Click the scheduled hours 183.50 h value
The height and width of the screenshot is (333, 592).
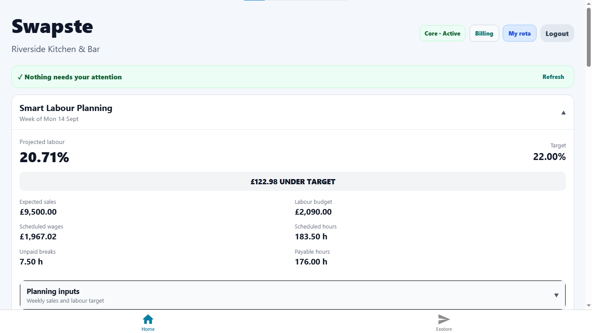[x=311, y=236]
